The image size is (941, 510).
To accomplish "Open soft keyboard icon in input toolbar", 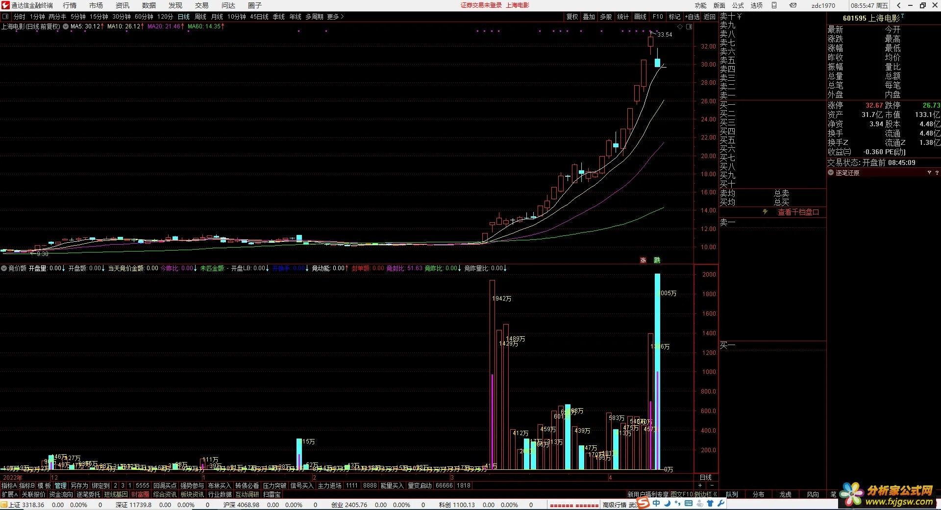I will pyautogui.click(x=689, y=504).
